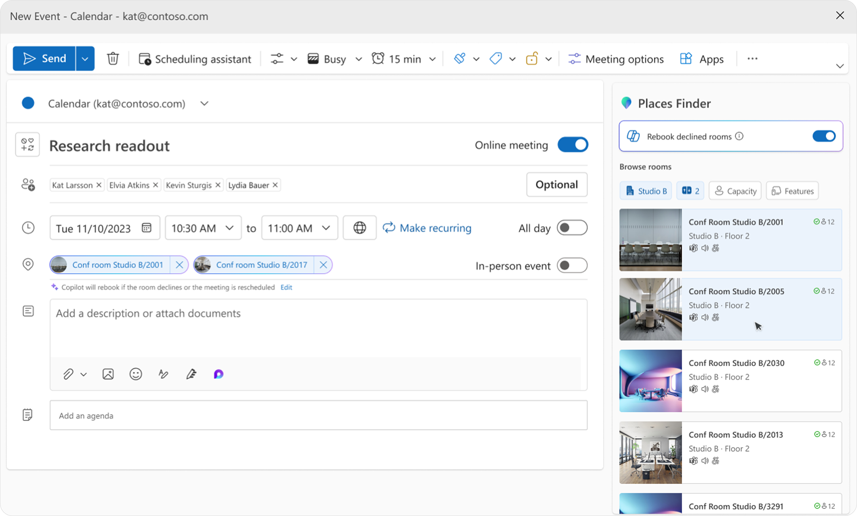Image resolution: width=857 pixels, height=516 pixels.
Task: Turn off Rebook declined rooms
Action: point(824,136)
